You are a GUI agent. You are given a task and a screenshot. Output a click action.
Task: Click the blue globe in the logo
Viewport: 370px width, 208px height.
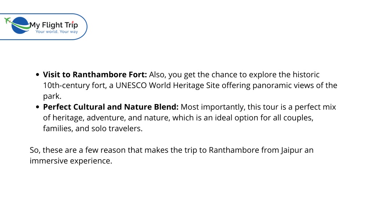tap(20, 26)
